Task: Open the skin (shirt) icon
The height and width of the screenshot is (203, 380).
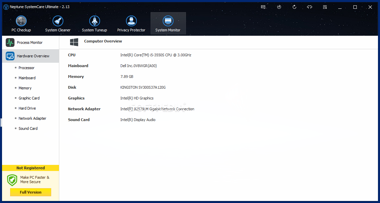Action: 310,7
